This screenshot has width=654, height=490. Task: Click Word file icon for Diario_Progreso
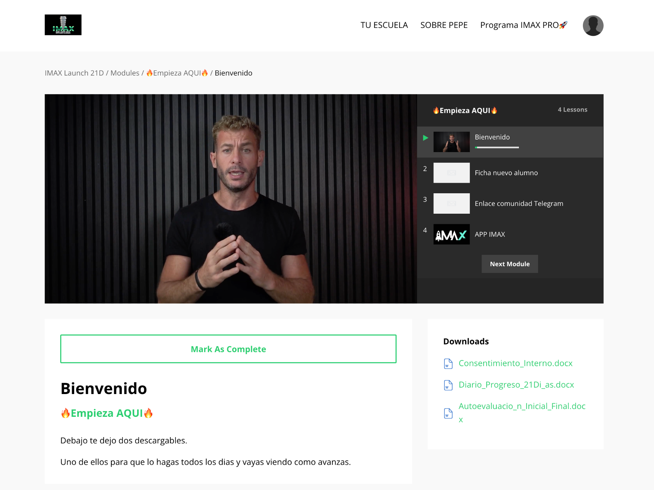click(448, 385)
